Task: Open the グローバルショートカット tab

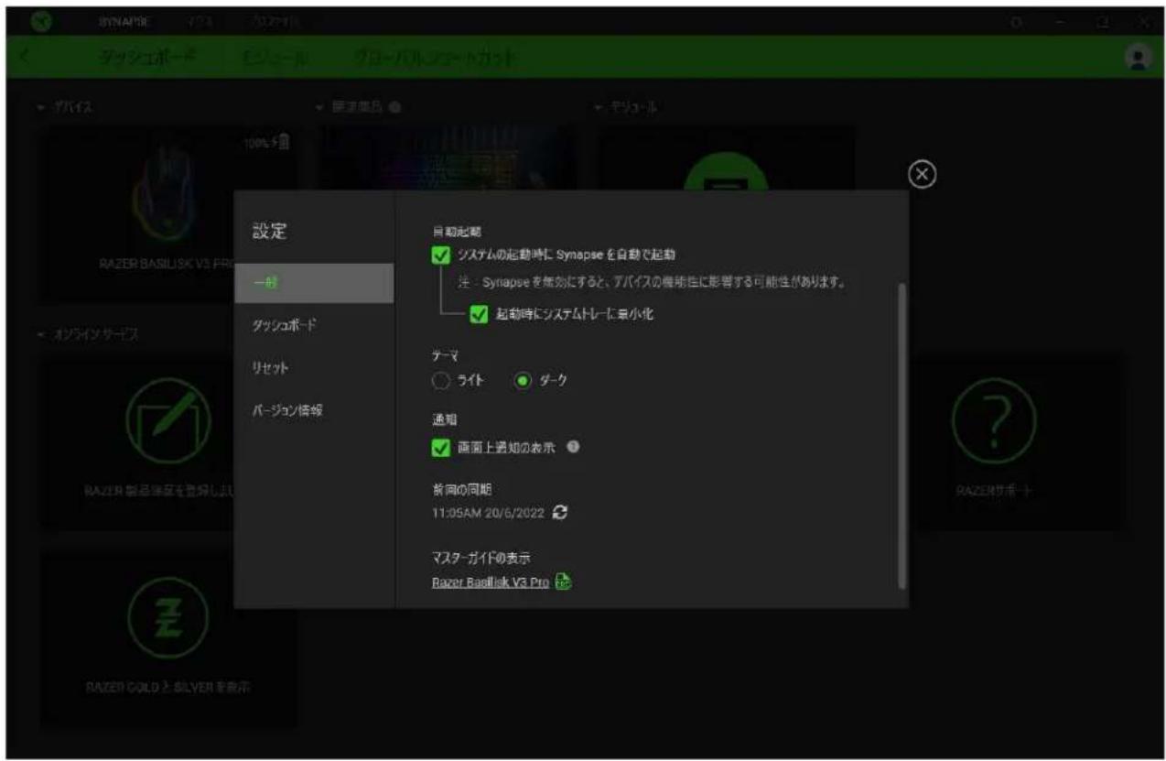Action: (x=433, y=58)
